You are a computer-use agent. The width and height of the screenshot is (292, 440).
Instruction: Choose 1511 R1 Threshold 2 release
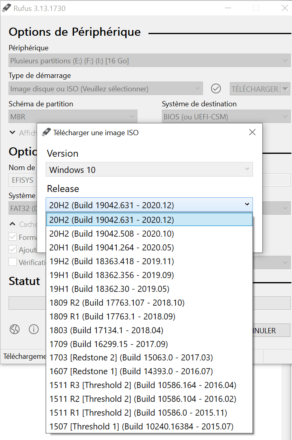tap(149, 412)
